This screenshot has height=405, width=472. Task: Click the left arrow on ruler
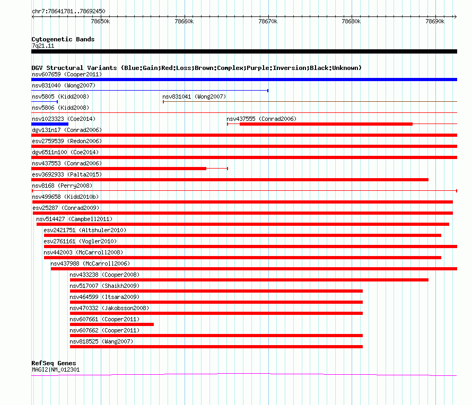pyautogui.click(x=33, y=16)
